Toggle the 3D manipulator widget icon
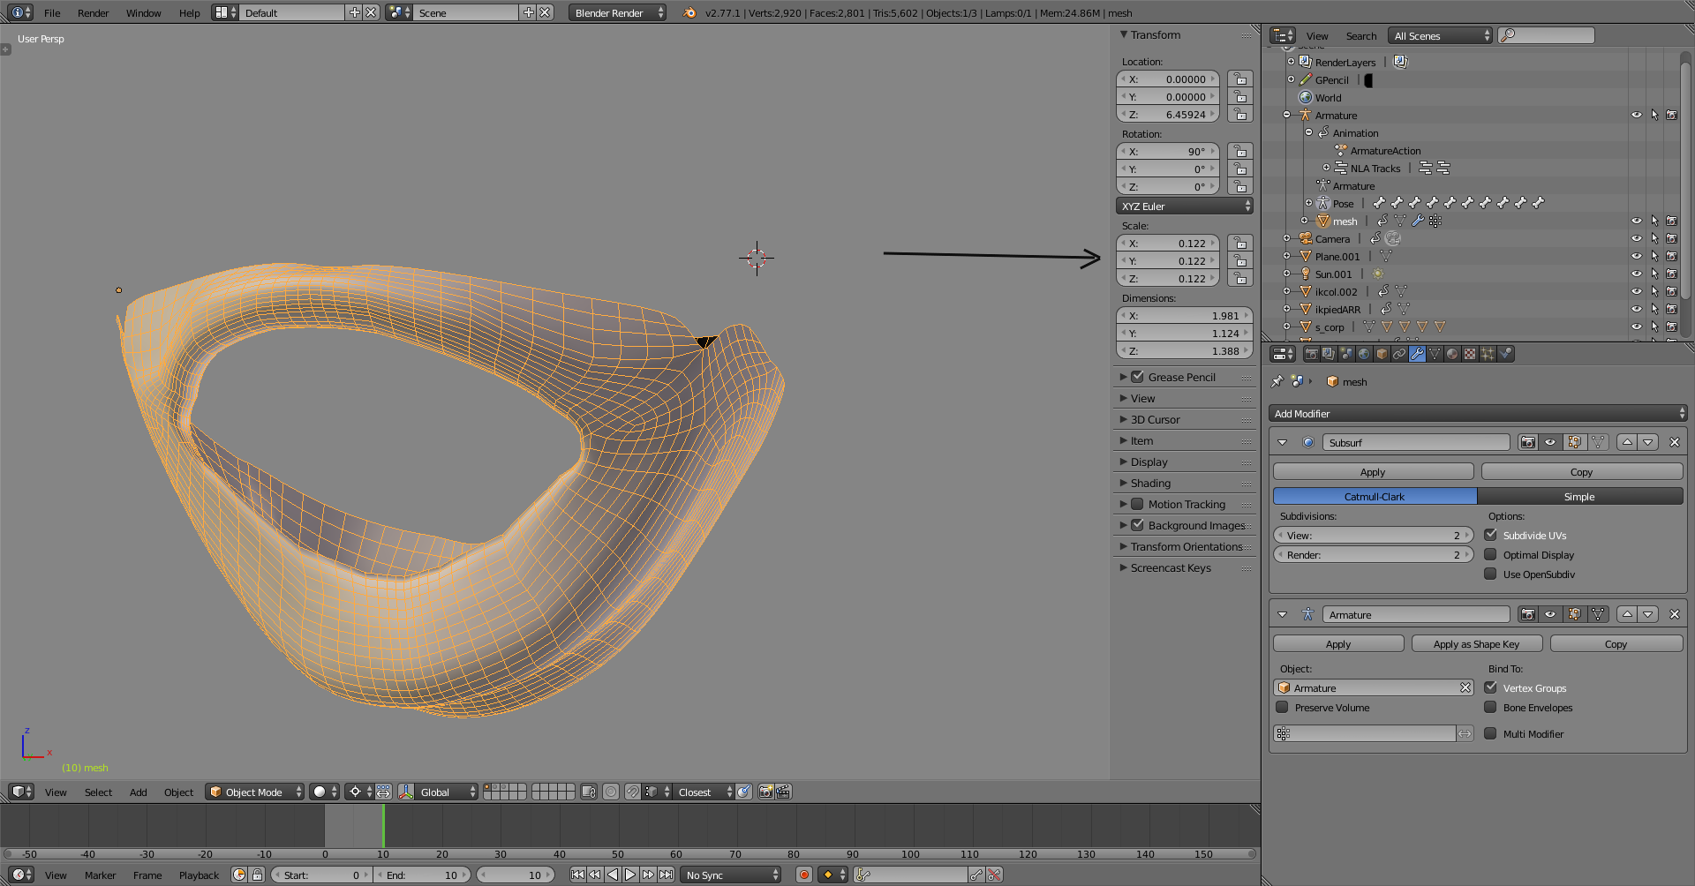 point(405,792)
